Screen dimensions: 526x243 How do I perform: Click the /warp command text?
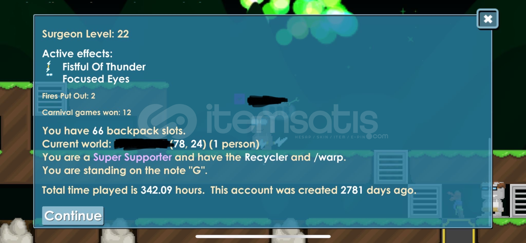(x=330, y=157)
